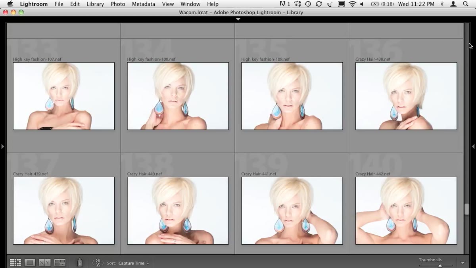476x268 pixels.
Task: Open the user account menu icon
Action: 453,4
